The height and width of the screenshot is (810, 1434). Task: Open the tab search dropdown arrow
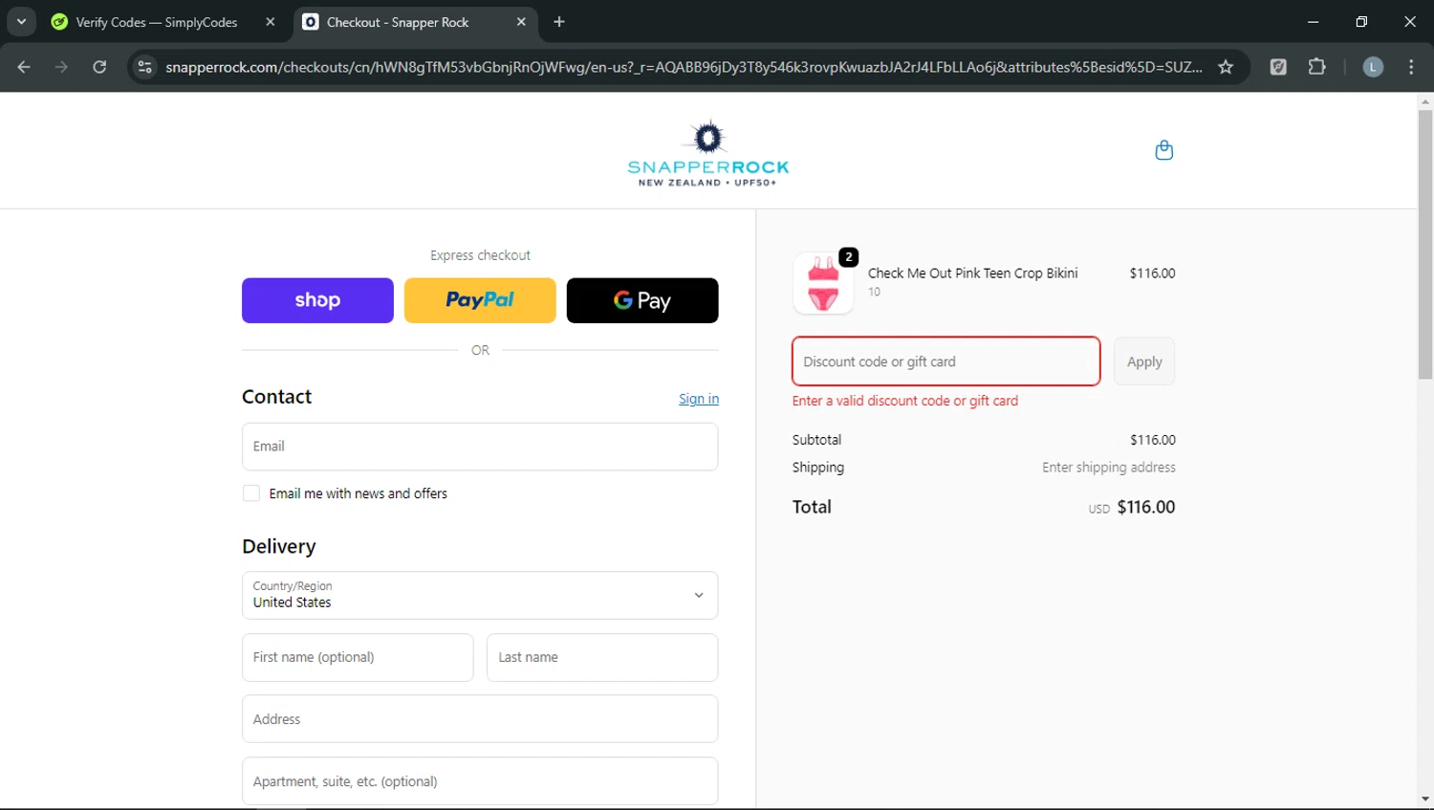[21, 21]
